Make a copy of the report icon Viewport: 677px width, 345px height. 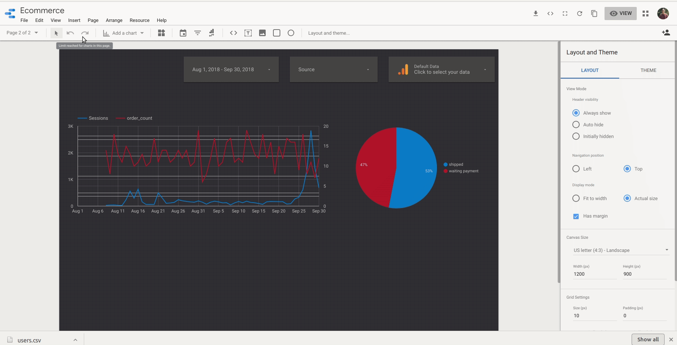tap(594, 14)
